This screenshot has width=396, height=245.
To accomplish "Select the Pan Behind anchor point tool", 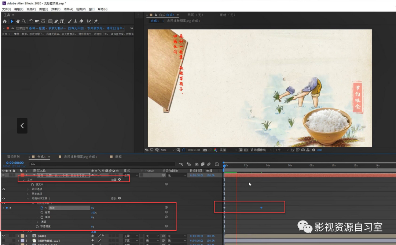I will (x=43, y=22).
